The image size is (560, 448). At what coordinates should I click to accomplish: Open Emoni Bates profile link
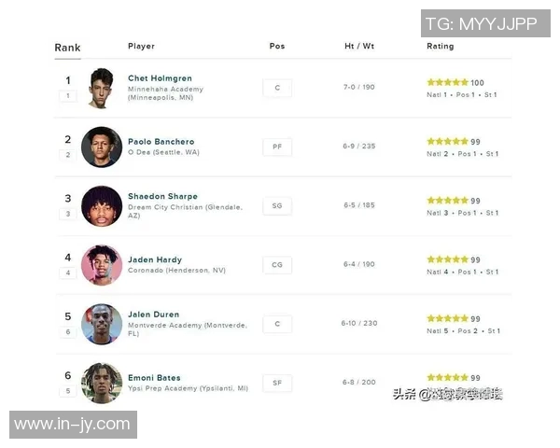[x=154, y=378]
